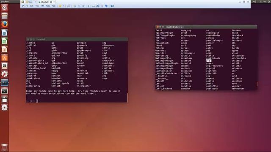
Task: Click the take snapshot toolbar icon
Action: [75, 6]
